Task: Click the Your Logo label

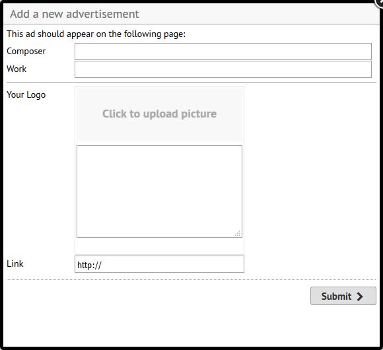Action: [x=26, y=95]
